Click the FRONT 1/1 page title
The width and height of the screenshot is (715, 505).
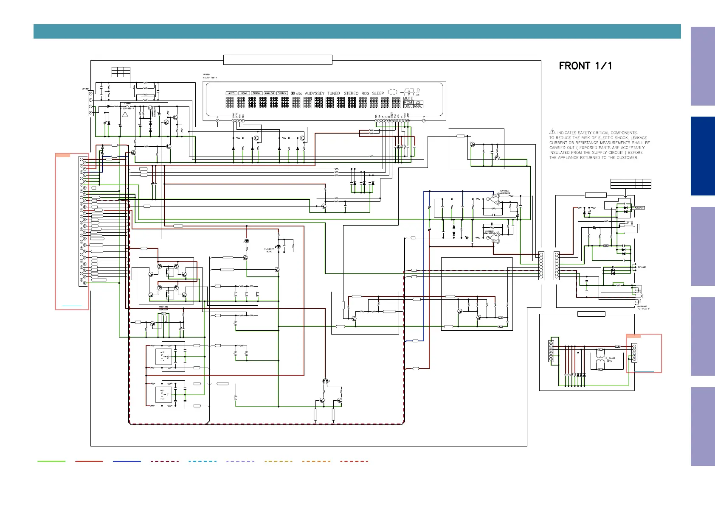coord(585,66)
